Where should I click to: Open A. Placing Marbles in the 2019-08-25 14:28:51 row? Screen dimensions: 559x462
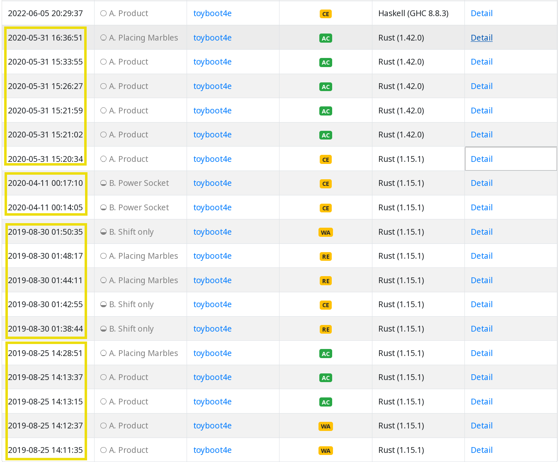coord(143,353)
